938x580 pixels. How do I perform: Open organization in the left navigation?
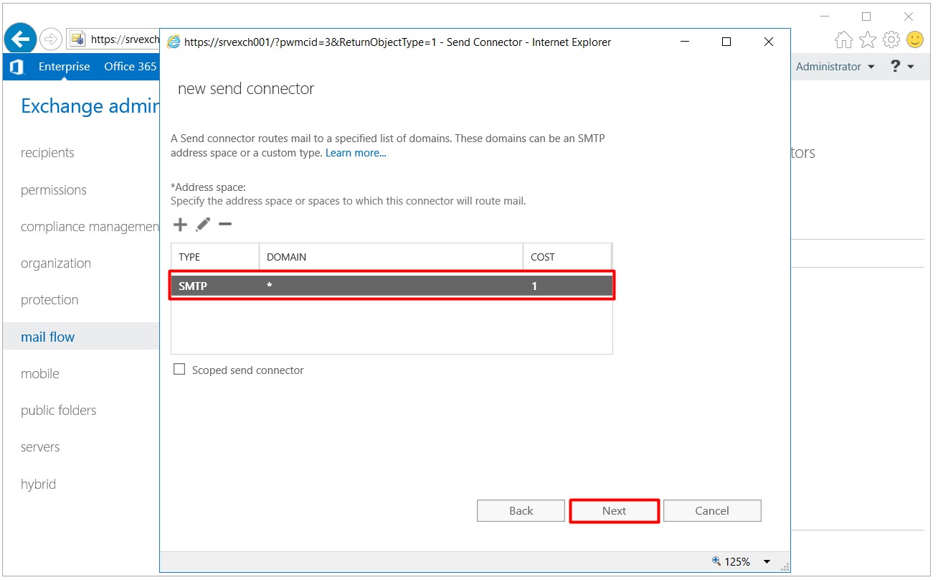pos(56,263)
